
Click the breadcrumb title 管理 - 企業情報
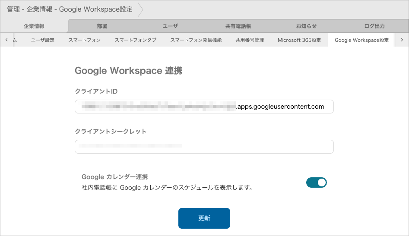pos(29,9)
